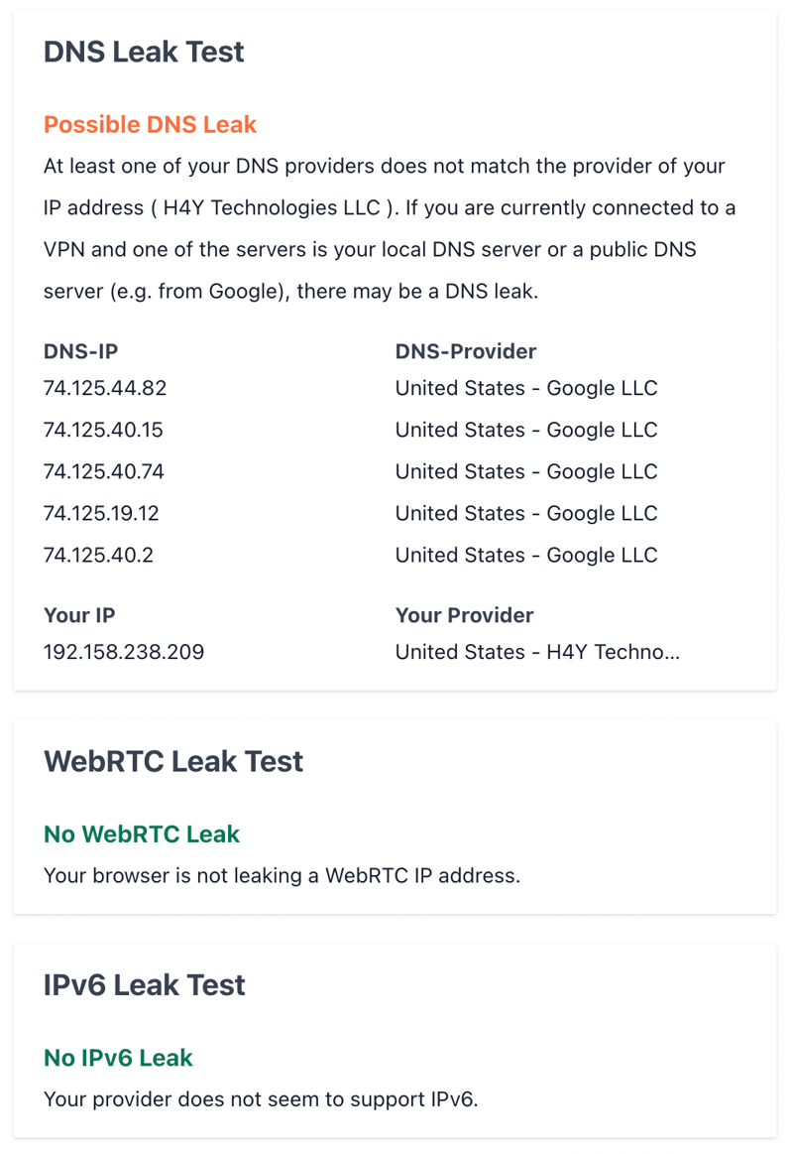Click your IP address 192.158.238.209
Screen dimensions: 793x1154
tap(124, 652)
